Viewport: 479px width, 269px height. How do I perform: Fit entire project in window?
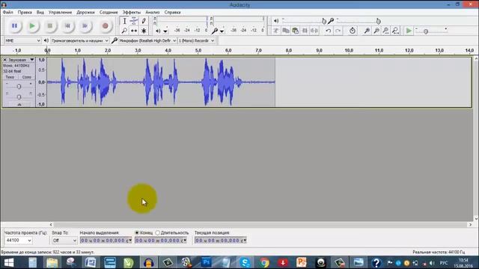tap(396, 31)
